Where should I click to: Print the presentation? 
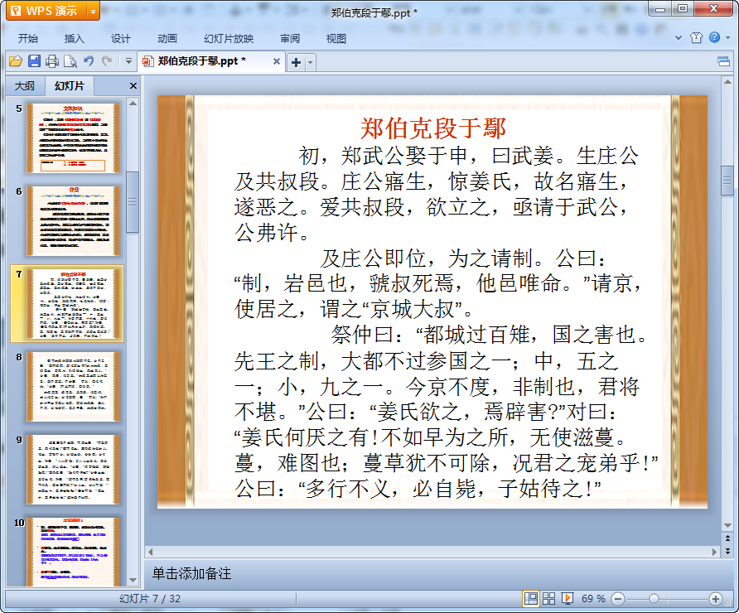point(52,61)
